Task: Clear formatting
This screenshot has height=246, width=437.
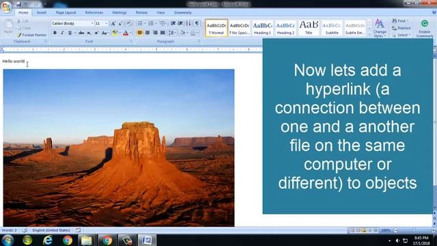Action: [x=129, y=24]
